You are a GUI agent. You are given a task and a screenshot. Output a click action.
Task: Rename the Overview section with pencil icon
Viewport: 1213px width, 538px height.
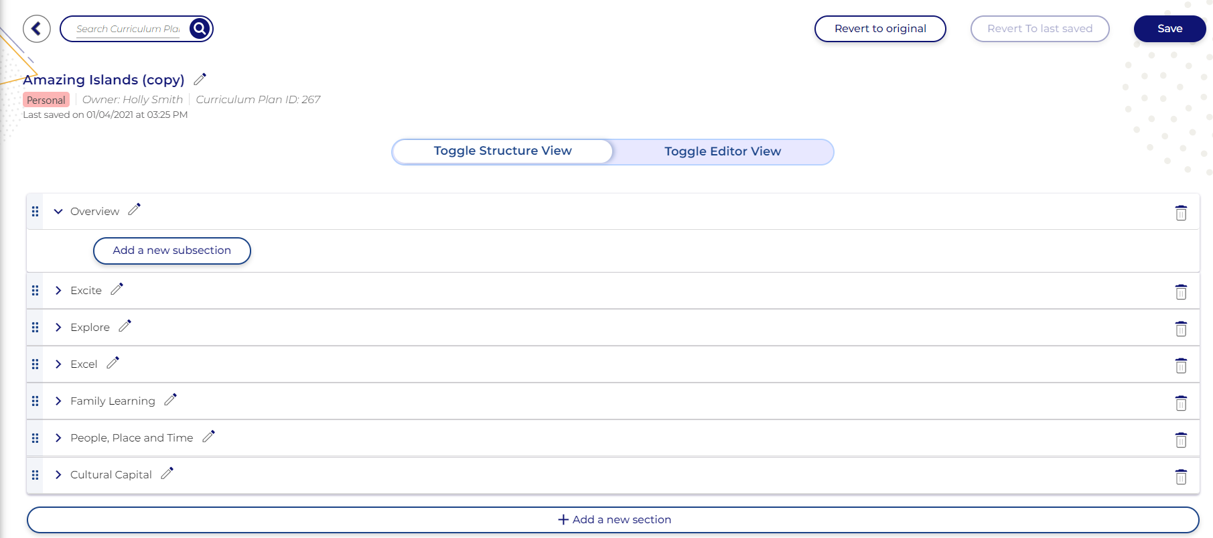click(134, 210)
